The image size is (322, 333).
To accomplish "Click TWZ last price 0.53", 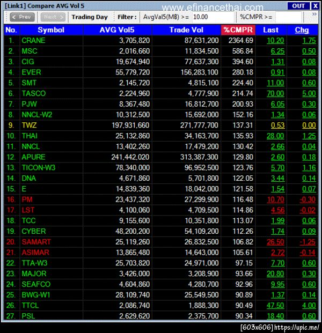I will tap(277, 125).
